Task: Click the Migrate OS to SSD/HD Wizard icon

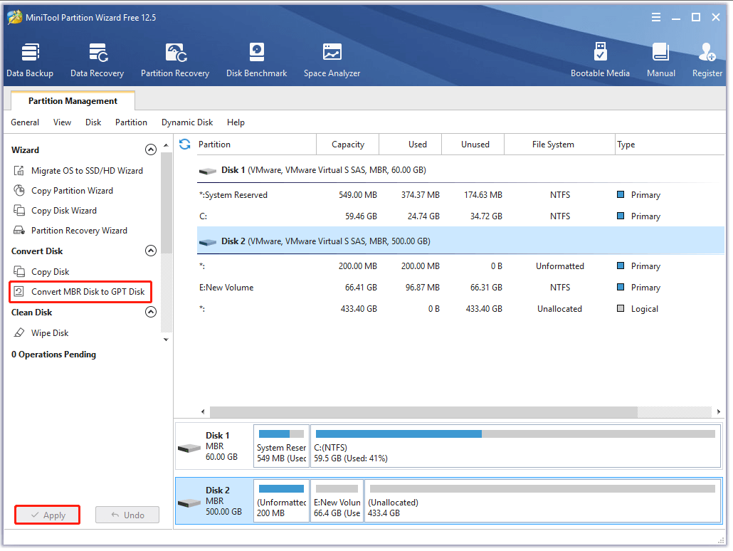Action: coord(19,171)
